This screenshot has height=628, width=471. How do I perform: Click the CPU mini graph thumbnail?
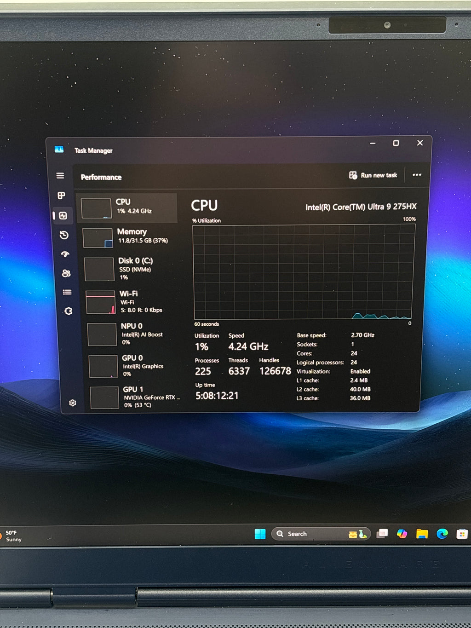tap(96, 208)
